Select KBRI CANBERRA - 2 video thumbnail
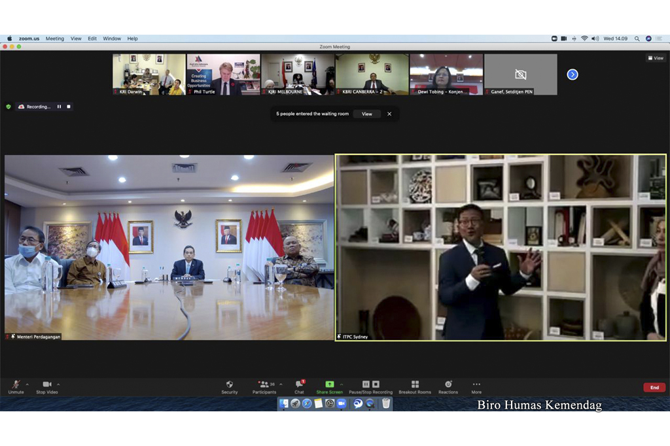 coord(372,75)
